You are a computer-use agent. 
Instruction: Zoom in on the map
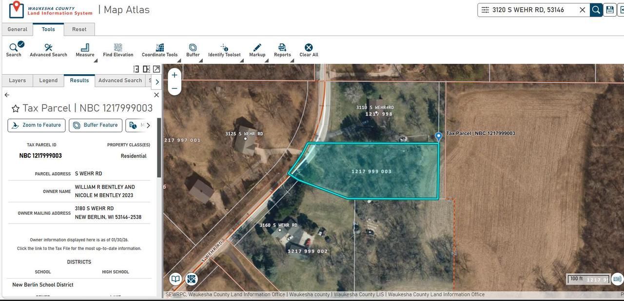point(174,75)
